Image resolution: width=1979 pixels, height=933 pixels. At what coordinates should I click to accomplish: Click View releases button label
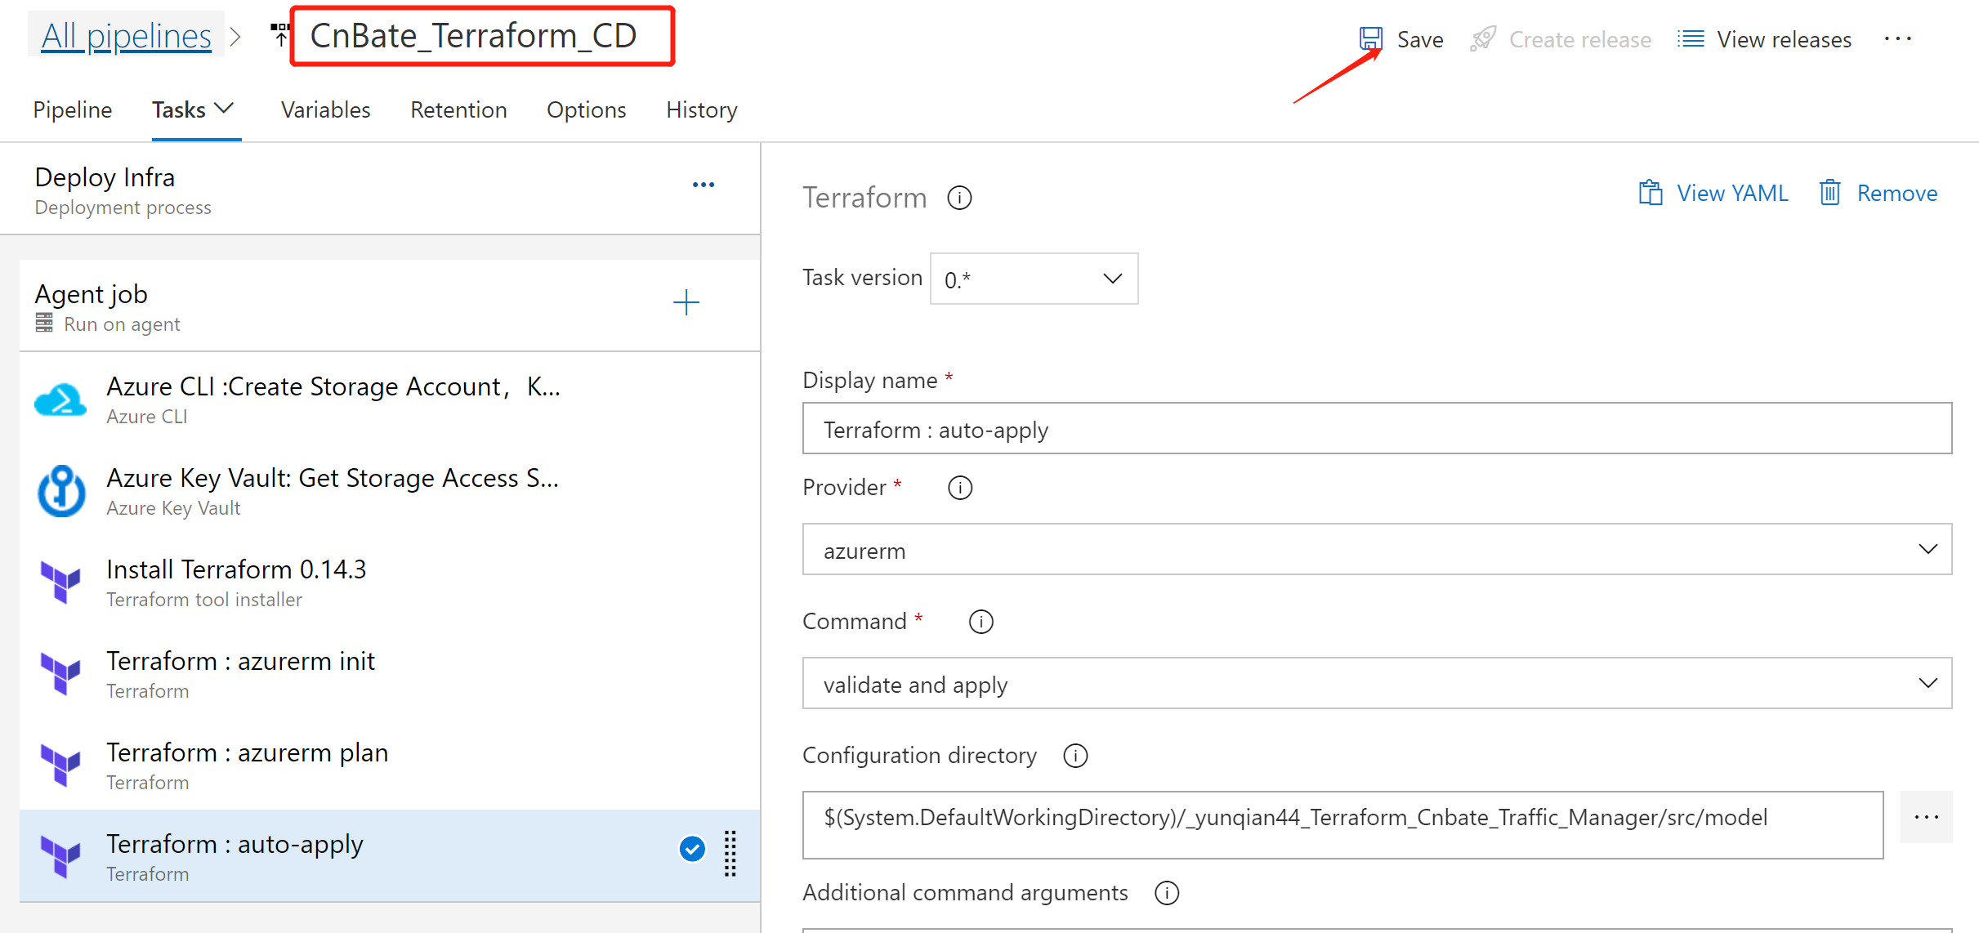click(x=1784, y=39)
